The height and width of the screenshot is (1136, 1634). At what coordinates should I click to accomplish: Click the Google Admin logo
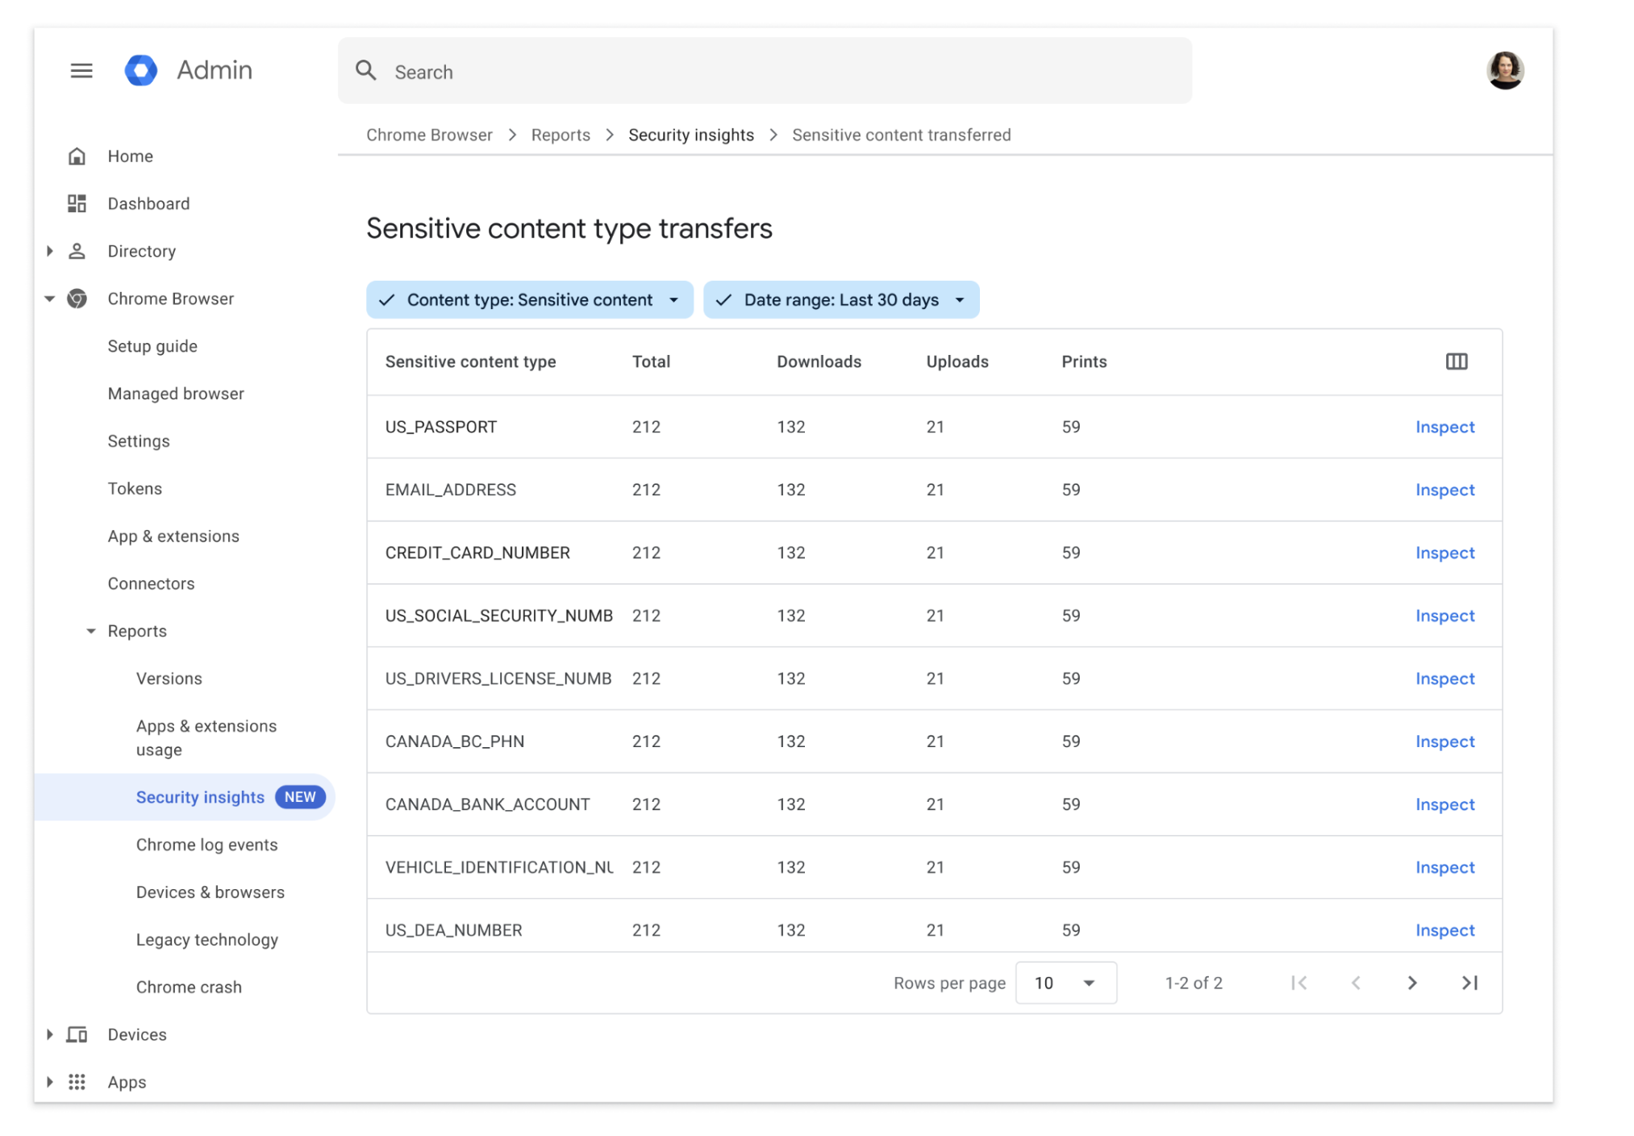pyautogui.click(x=141, y=70)
